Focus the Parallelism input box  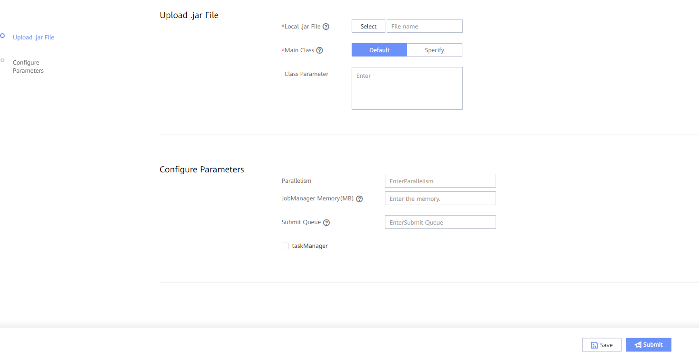click(440, 181)
